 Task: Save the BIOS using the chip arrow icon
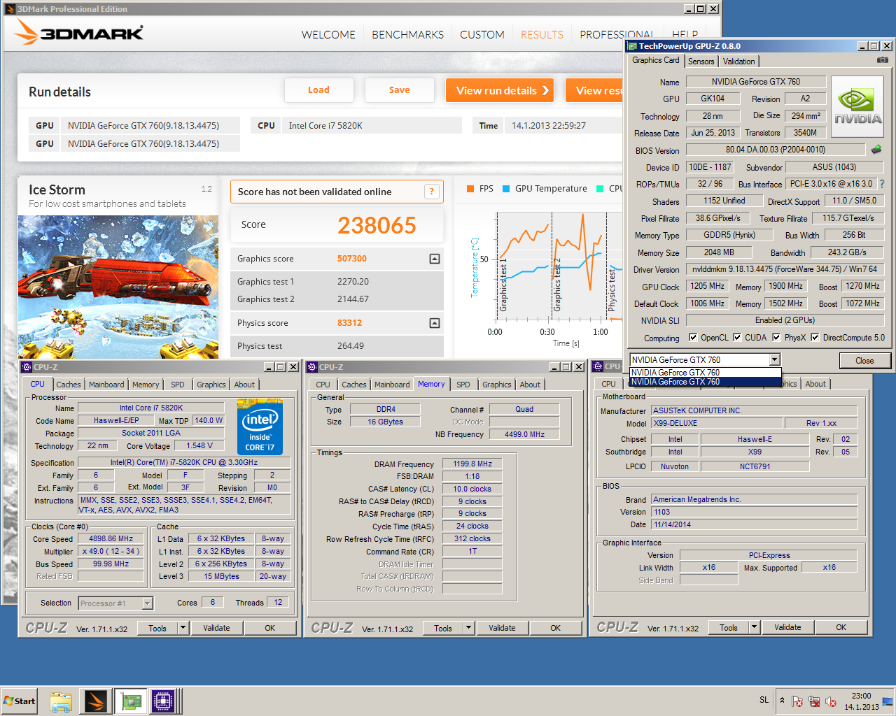pyautogui.click(x=876, y=149)
